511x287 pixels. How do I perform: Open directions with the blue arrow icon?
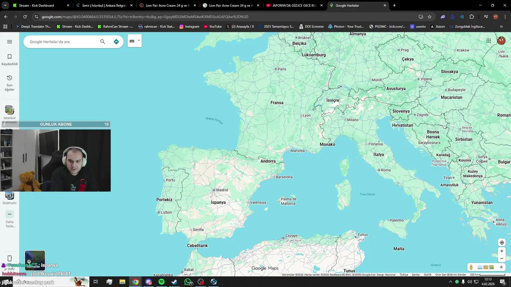click(116, 41)
